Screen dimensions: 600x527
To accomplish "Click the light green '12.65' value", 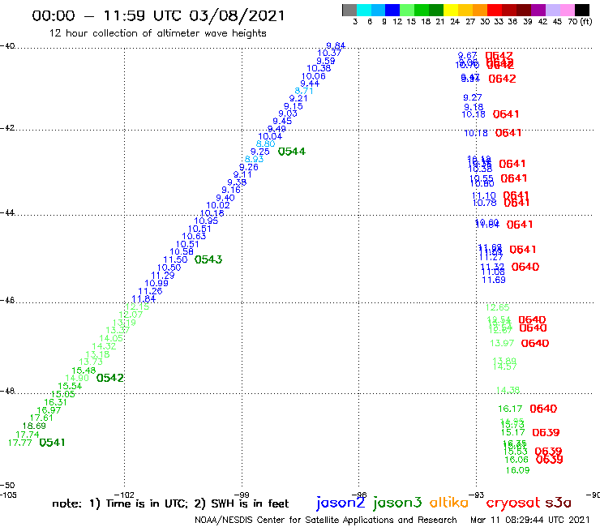I will click(x=498, y=307).
